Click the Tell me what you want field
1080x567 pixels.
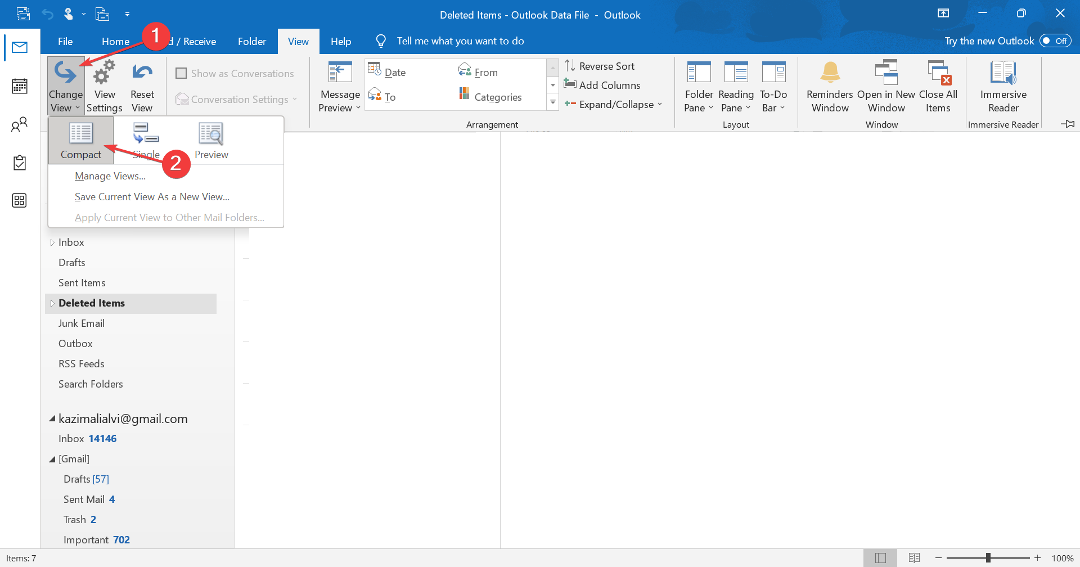click(x=460, y=41)
